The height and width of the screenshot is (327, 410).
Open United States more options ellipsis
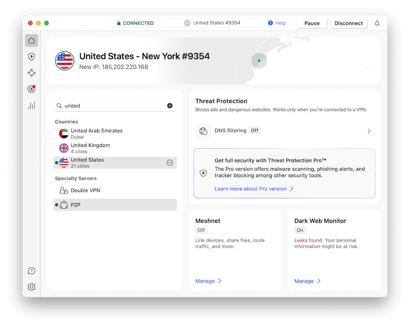point(170,163)
